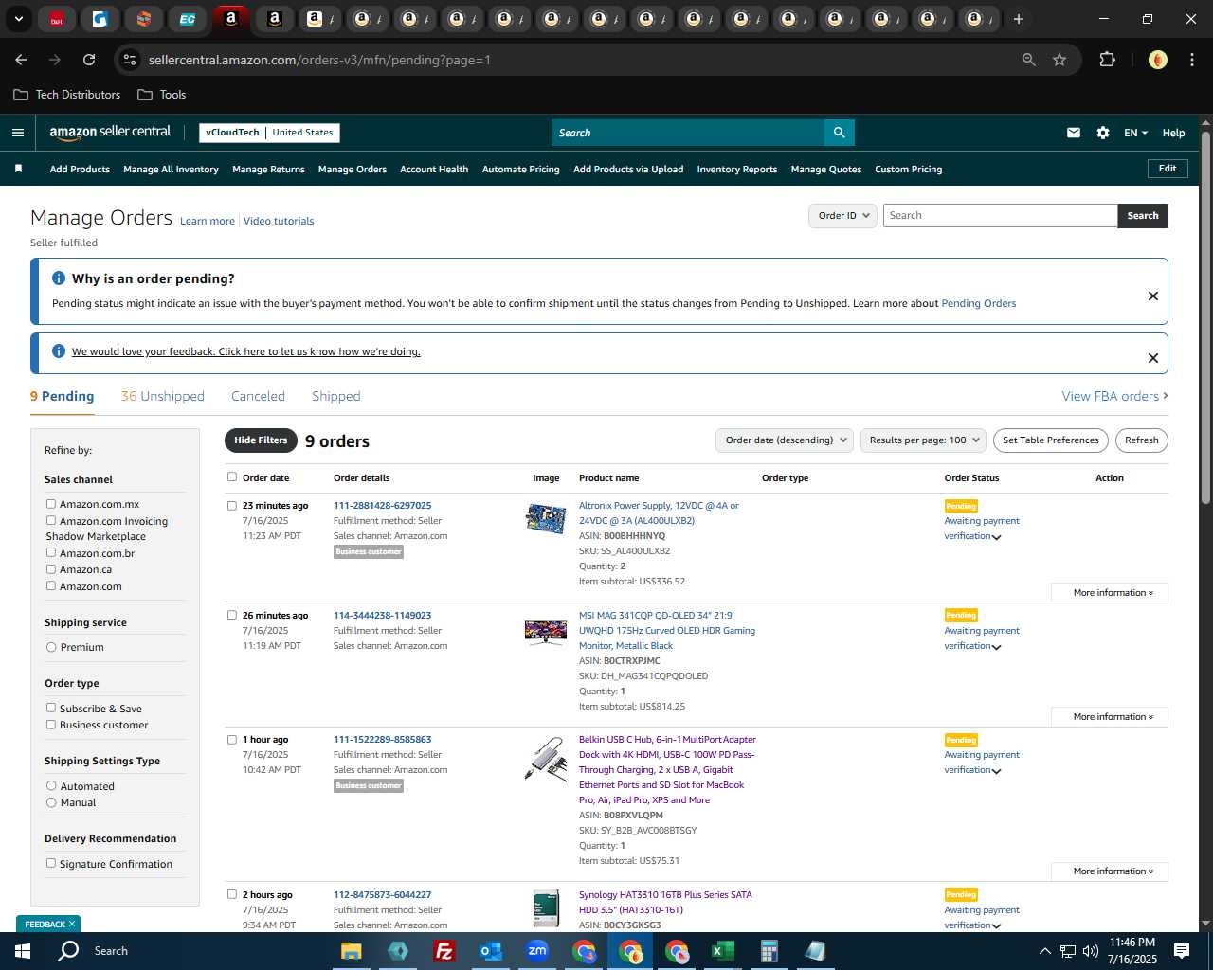Open the browser extensions puzzle icon
This screenshot has height=970, width=1213.
pyautogui.click(x=1107, y=60)
